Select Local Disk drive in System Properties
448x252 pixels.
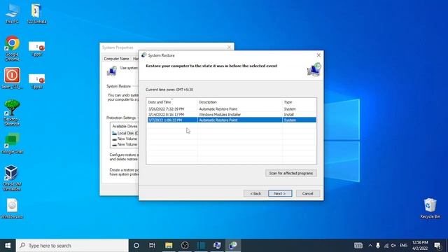click(125, 133)
